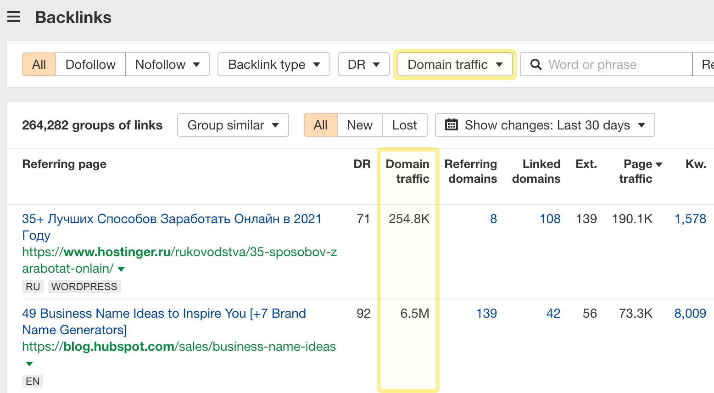Expand the blog.hubspot.com URL dropdown arrow
Viewport: 714px width, 393px height.
(29, 364)
